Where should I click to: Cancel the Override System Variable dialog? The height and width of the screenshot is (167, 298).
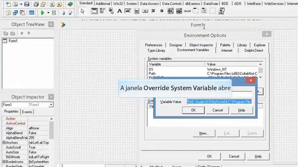(217, 110)
